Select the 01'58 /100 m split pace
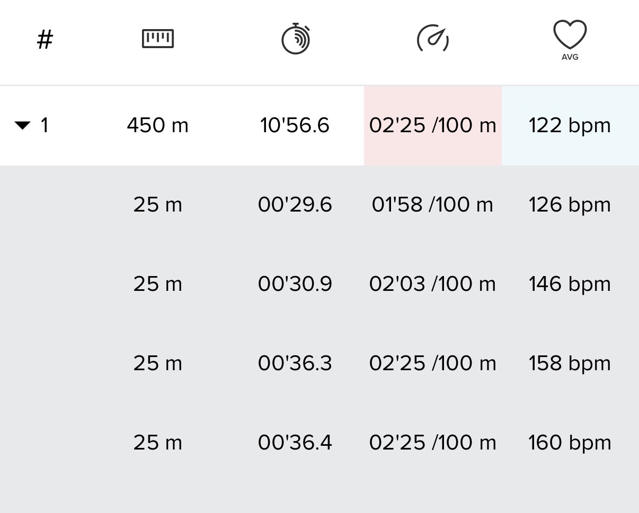 (x=432, y=205)
